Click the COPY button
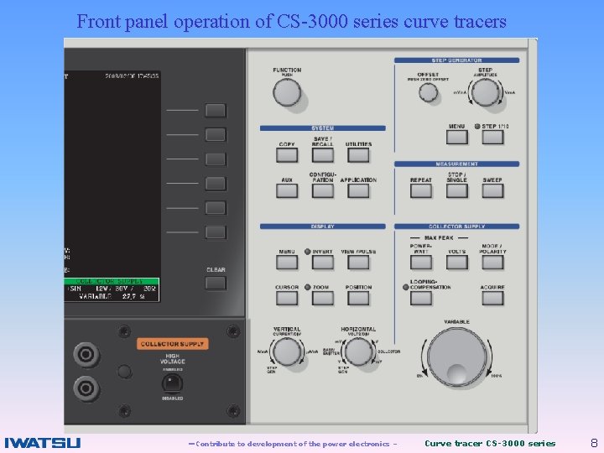 coord(287,155)
